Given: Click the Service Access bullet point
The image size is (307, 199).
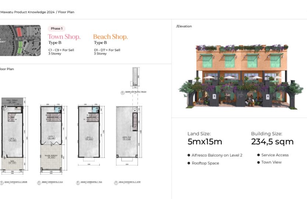Looking at the screenshot, I should coord(275,155).
